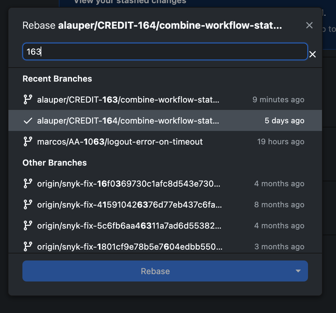Close the Rebase dialog
Viewport: 336px width, 313px height.
309,25
